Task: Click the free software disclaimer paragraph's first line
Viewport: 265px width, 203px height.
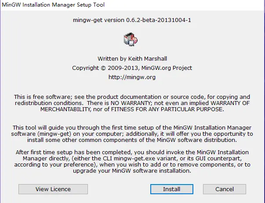Action: pyautogui.click(x=132, y=97)
